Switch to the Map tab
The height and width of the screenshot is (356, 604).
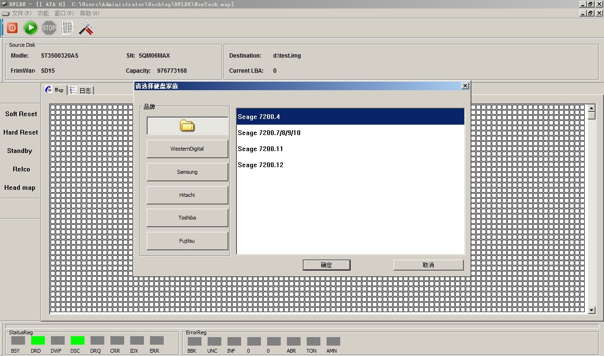pos(54,90)
